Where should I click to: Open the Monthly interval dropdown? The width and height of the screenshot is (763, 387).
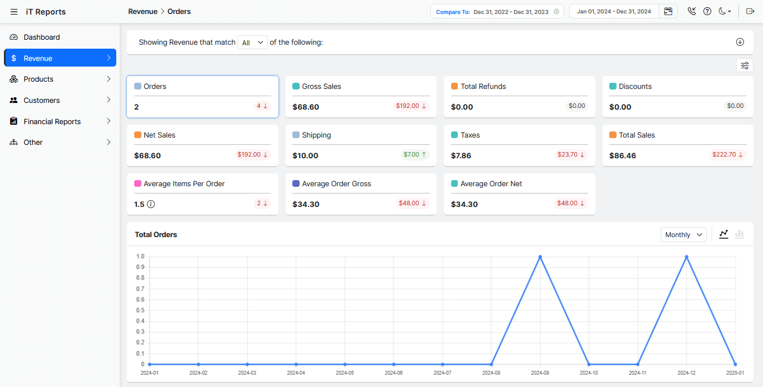pyautogui.click(x=683, y=235)
